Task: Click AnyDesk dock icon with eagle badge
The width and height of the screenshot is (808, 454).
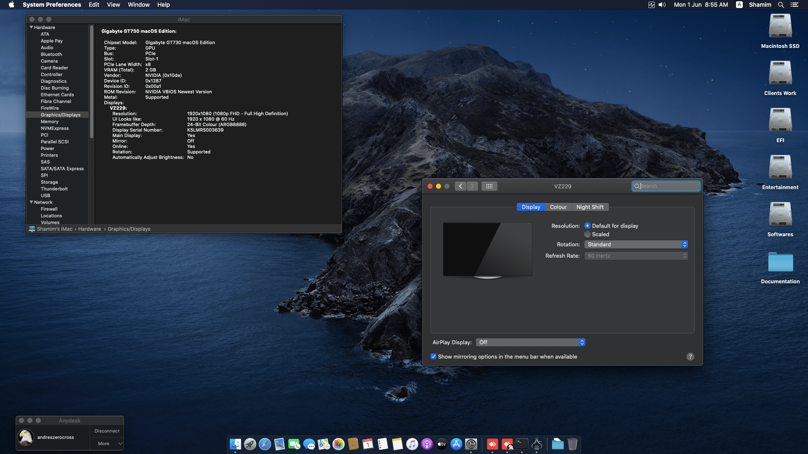Action: click(507, 444)
